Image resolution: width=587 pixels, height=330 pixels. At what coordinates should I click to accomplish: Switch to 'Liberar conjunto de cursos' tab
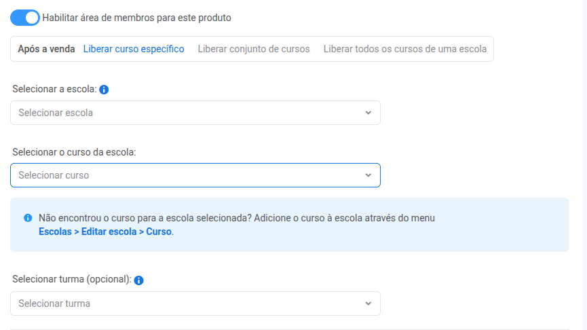point(254,49)
